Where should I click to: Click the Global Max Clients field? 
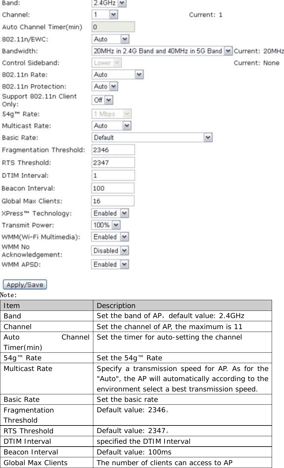tap(112, 201)
